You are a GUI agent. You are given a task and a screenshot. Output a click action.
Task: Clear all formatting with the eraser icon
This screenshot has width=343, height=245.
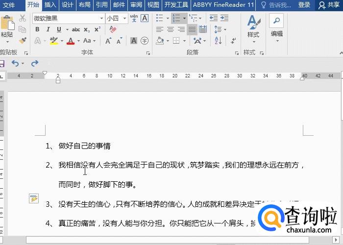tap(113, 29)
